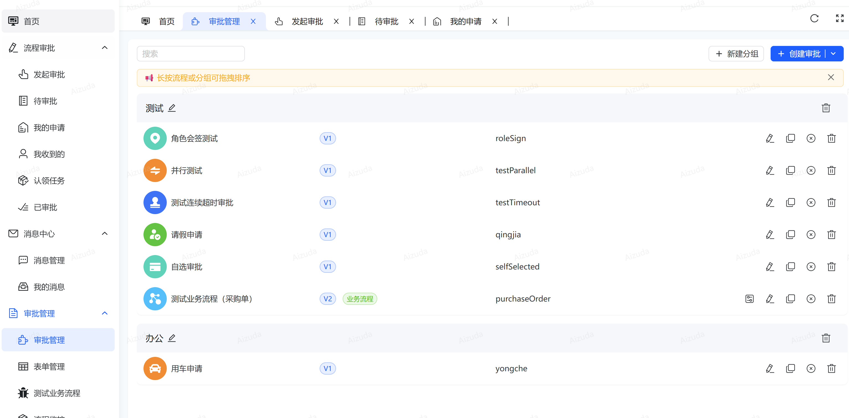This screenshot has height=418, width=849.
Task: Copy the testParallel workflow
Action: coord(791,170)
